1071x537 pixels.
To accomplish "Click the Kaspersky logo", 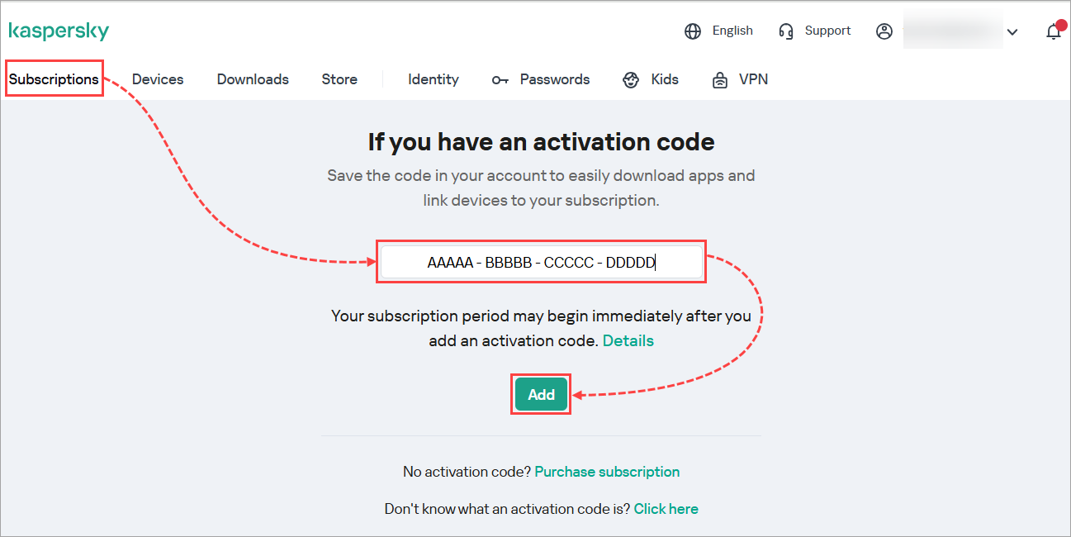I will pos(59,31).
